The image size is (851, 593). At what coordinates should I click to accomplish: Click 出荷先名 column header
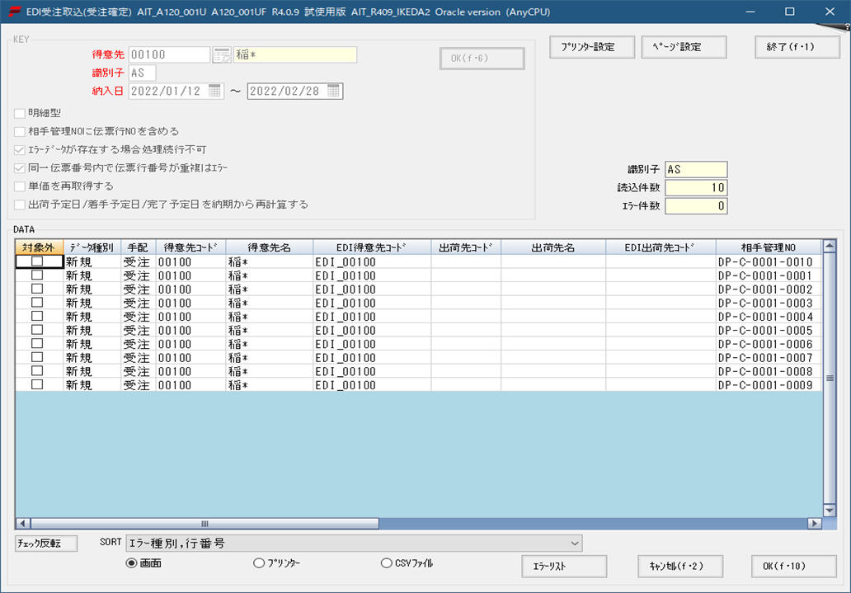553,247
